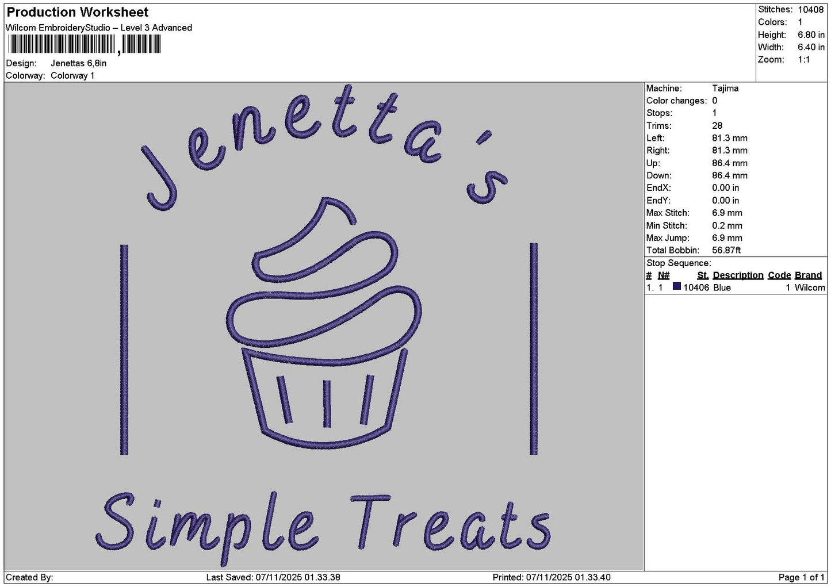Click the 'Production Worksheet' title

point(77,12)
